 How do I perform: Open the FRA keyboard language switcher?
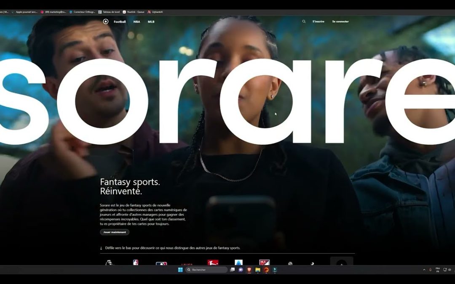(438, 270)
